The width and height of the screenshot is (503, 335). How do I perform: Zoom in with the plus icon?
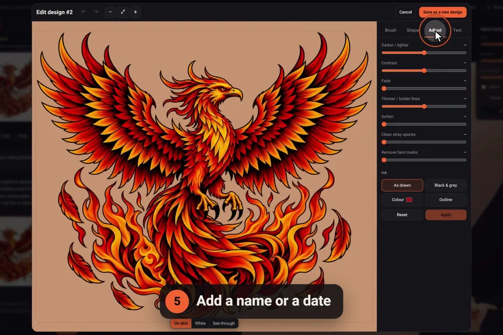coord(135,12)
